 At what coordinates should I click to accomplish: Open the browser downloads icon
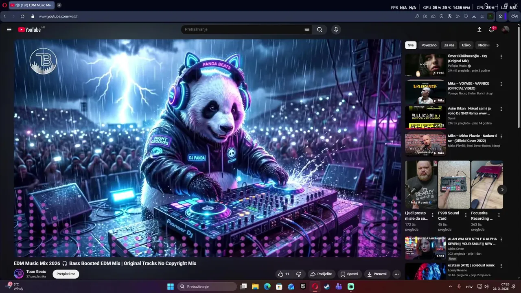point(474,16)
